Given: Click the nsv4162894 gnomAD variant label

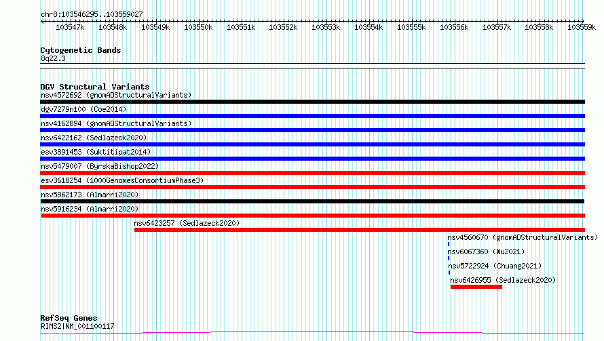Looking at the screenshot, I should click(x=116, y=123).
